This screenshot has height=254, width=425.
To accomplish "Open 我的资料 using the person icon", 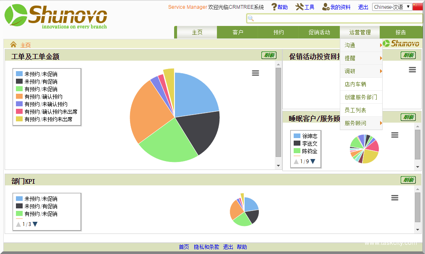I will [x=325, y=7].
